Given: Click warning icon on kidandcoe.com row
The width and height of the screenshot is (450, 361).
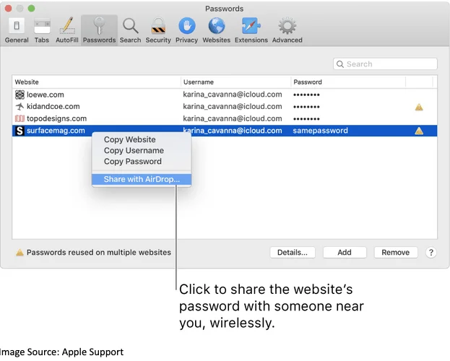Looking at the screenshot, I should click(x=418, y=107).
